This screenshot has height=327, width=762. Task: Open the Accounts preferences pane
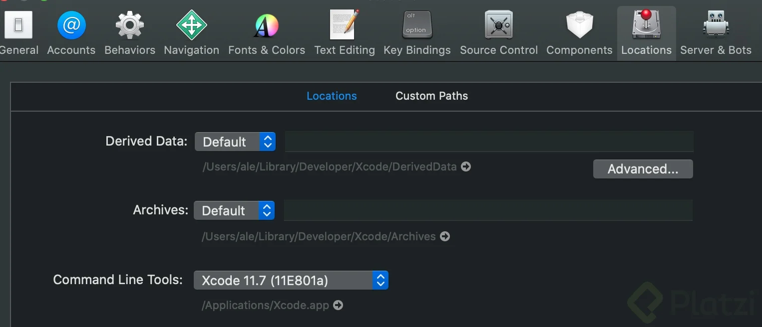tap(71, 33)
